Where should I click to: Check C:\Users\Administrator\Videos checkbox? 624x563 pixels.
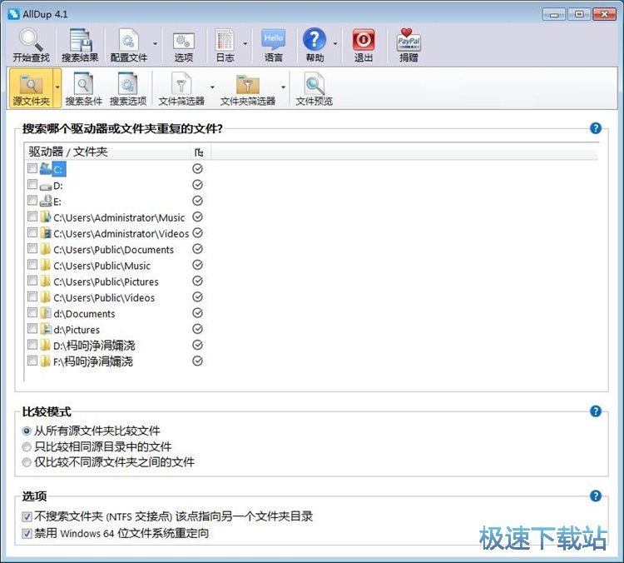(32, 232)
